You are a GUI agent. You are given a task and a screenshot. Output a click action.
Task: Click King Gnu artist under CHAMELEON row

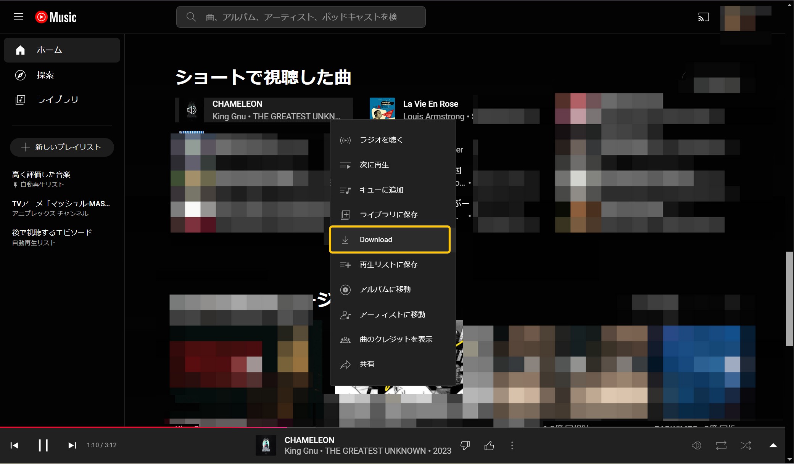point(229,116)
